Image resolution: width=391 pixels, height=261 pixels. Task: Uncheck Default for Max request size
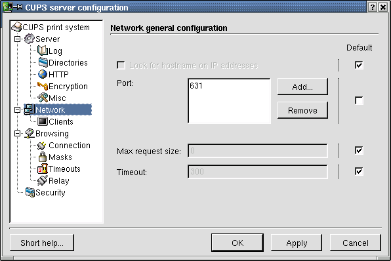pyautogui.click(x=359, y=151)
